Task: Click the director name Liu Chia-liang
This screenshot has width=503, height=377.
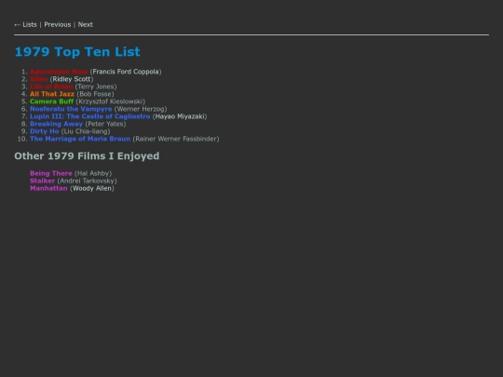Action: (86, 131)
